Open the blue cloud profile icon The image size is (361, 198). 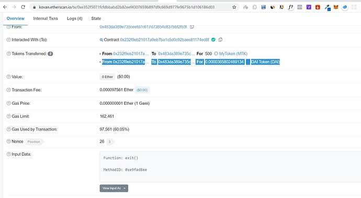[345, 7]
